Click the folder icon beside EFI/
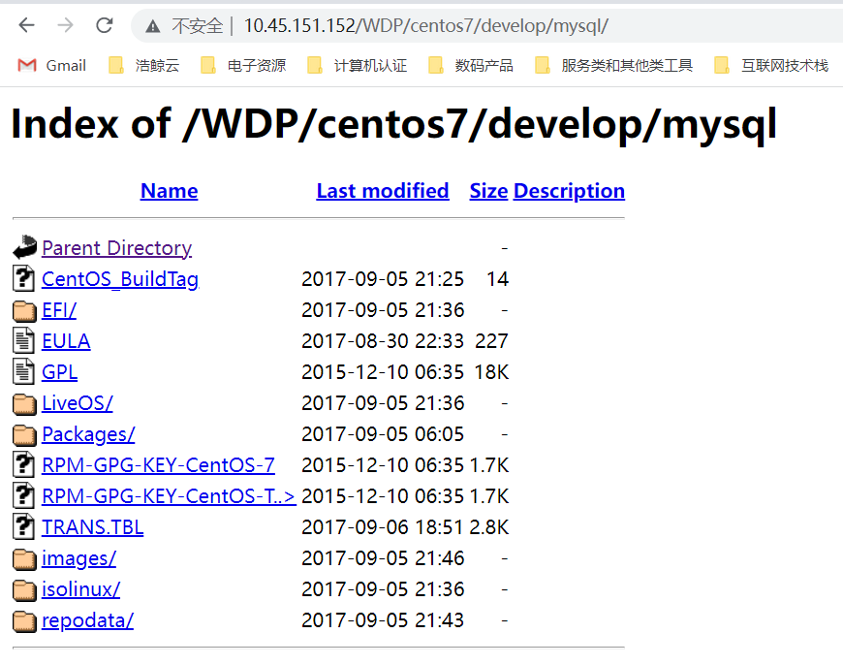Viewport: 843px width, 665px height. coord(25,310)
